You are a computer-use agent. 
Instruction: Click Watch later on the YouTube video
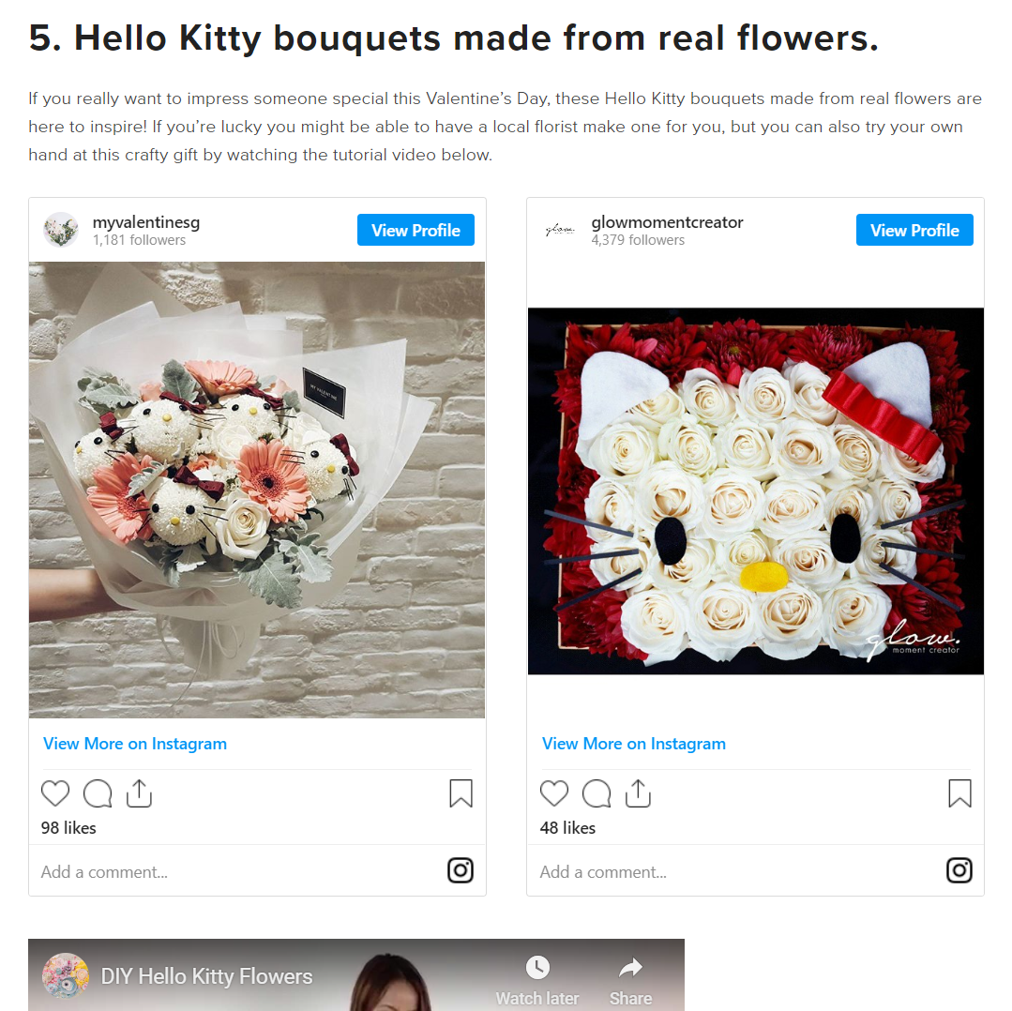(537, 980)
